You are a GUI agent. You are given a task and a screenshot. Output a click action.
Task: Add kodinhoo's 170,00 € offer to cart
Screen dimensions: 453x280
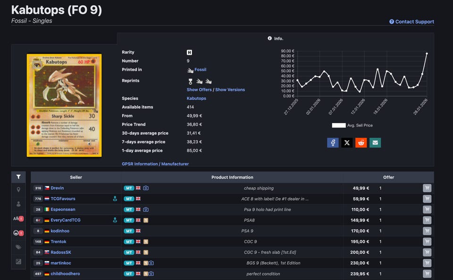click(x=427, y=231)
